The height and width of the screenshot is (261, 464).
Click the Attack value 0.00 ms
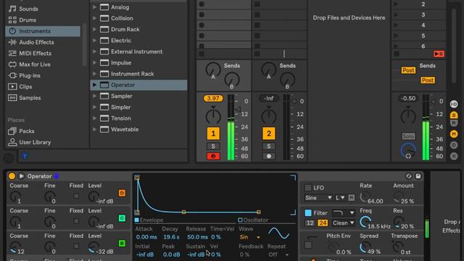pyautogui.click(x=146, y=237)
